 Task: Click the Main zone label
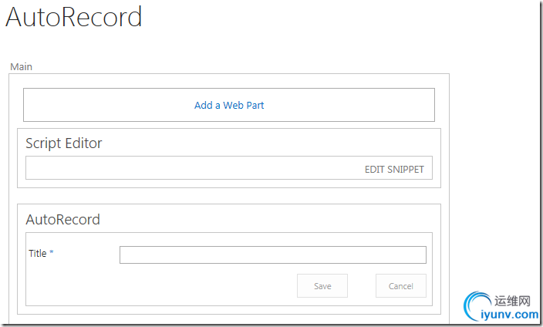pos(21,66)
